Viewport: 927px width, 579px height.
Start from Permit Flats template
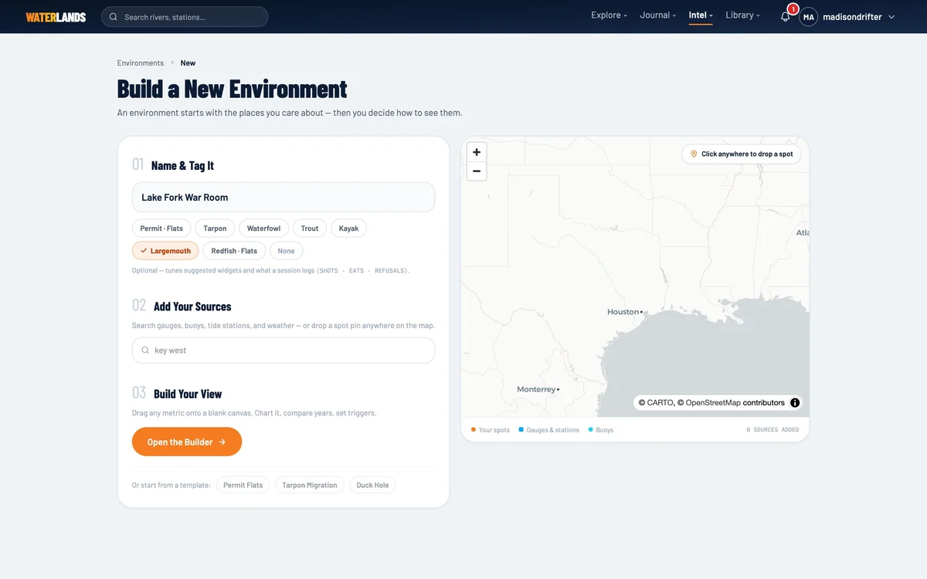pos(243,486)
